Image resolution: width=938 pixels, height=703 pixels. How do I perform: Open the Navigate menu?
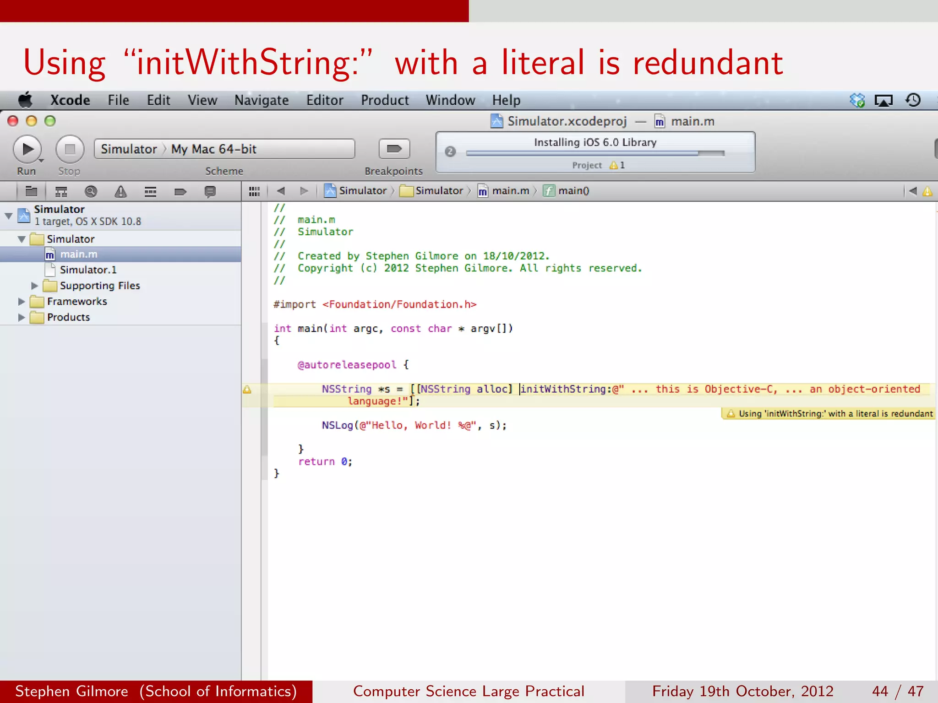(262, 100)
